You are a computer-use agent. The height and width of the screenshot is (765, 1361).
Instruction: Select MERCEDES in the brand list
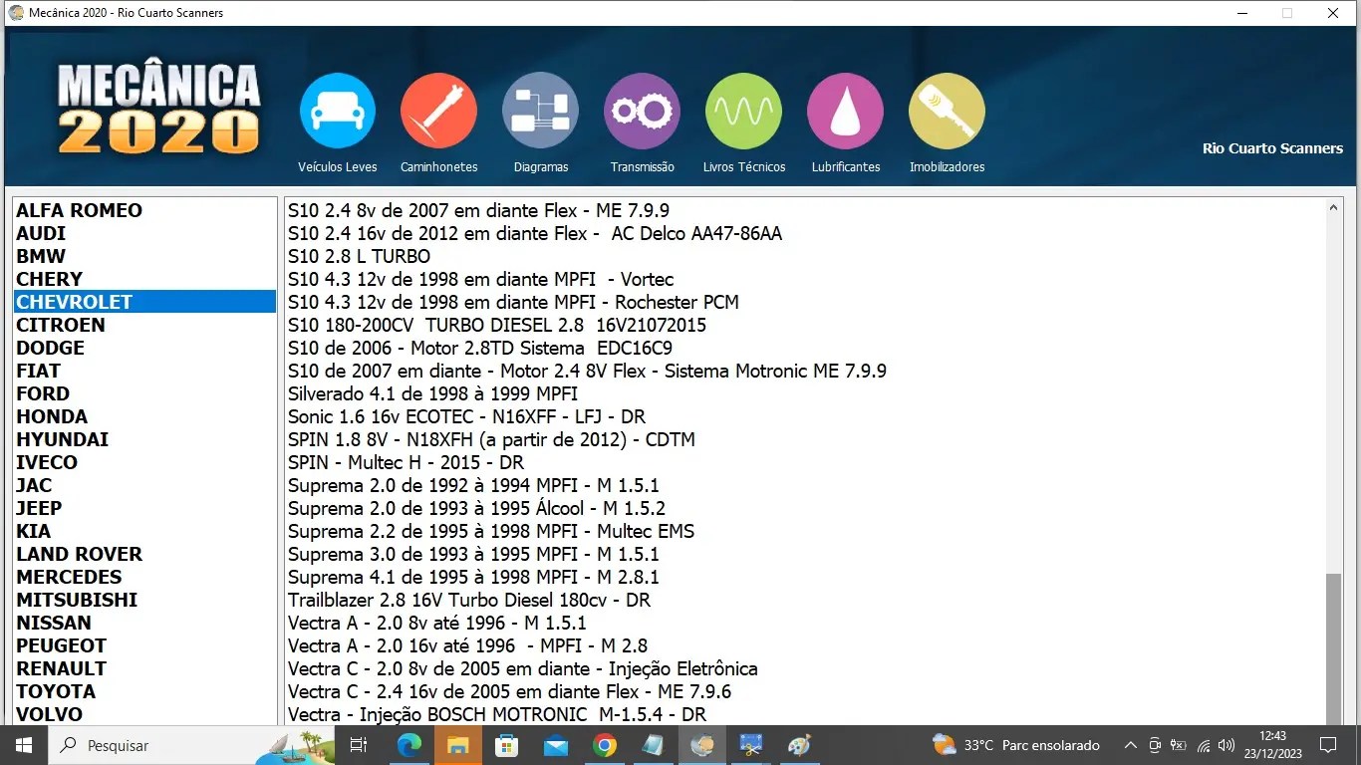(144, 577)
